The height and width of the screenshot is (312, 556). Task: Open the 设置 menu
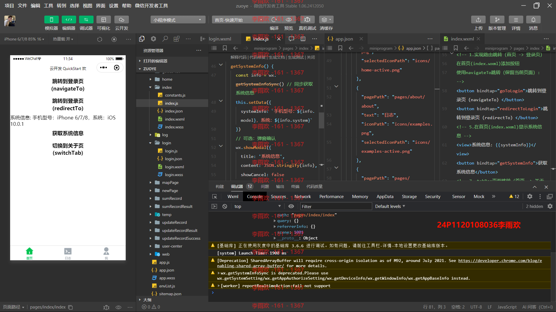[x=114, y=6]
